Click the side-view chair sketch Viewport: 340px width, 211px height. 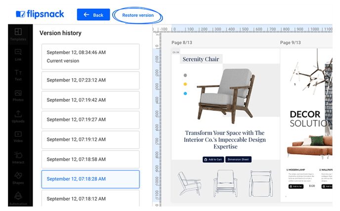189,184
